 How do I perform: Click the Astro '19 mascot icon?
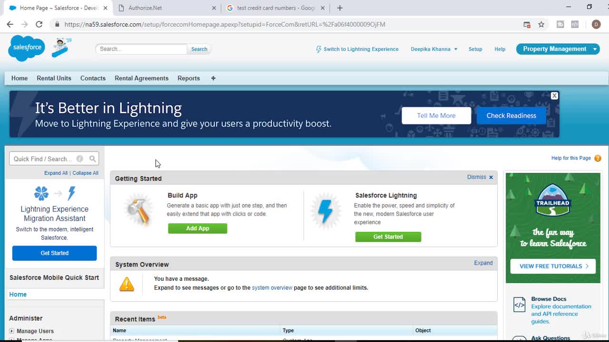coord(62,47)
